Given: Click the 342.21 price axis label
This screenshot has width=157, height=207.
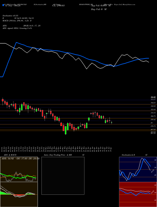Looking at the screenshot, I should [x=154, y=103].
